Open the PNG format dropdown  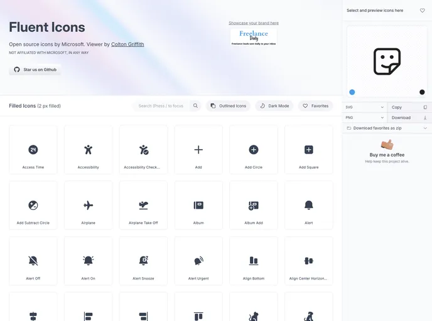pyautogui.click(x=364, y=118)
